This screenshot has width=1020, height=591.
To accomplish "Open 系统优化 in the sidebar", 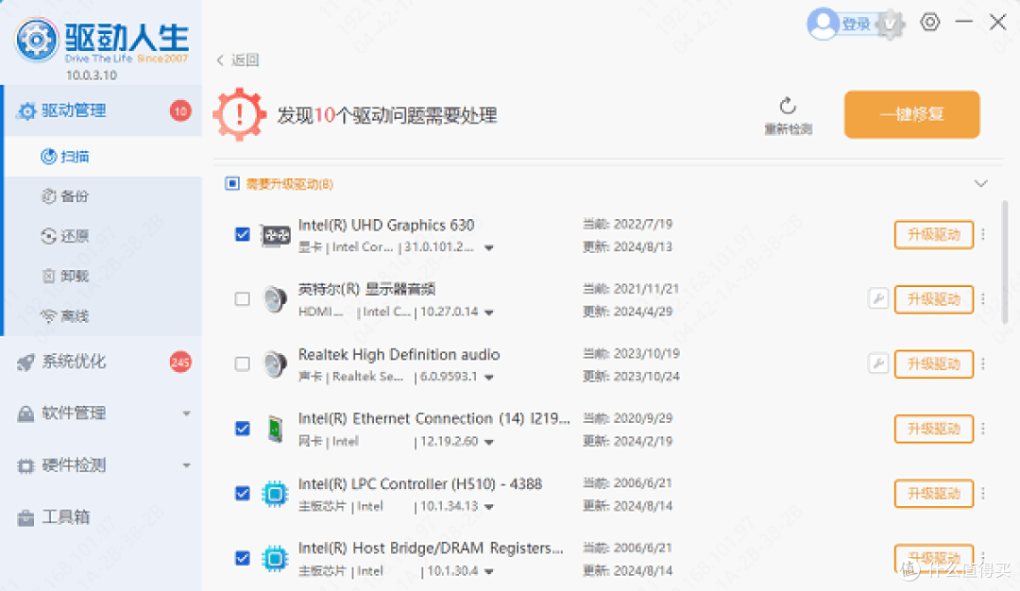I will [x=102, y=363].
